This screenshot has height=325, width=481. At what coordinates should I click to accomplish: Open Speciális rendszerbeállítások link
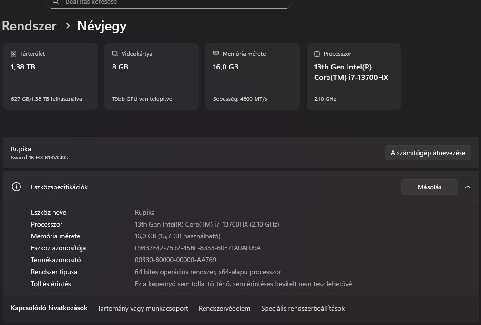point(303,308)
